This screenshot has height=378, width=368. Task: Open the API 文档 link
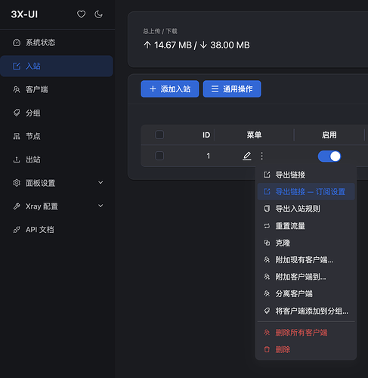tap(57, 230)
